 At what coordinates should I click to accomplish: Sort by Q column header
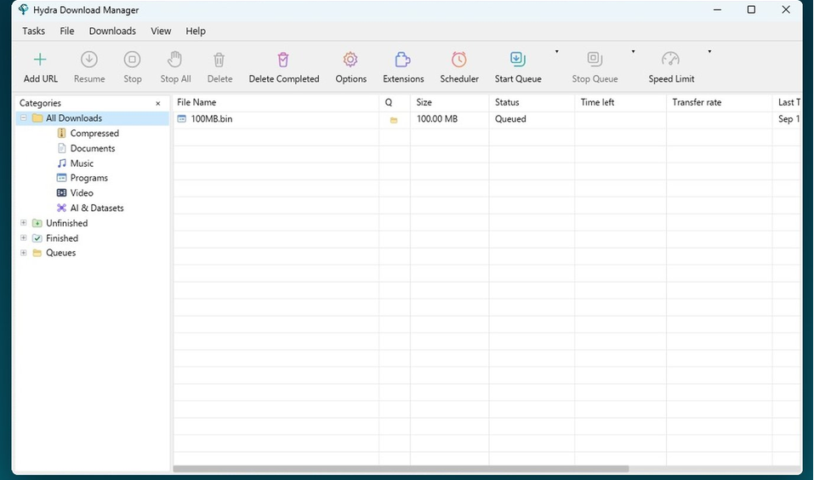coord(395,102)
